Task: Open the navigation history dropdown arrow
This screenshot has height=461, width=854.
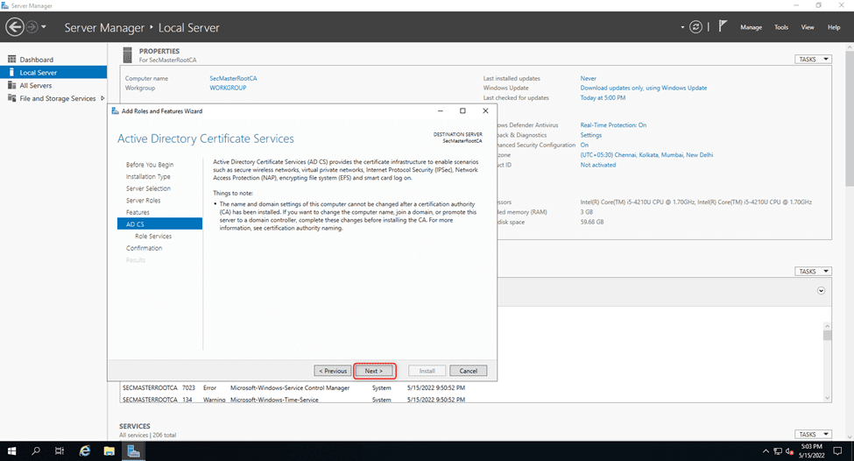Action: [x=44, y=26]
